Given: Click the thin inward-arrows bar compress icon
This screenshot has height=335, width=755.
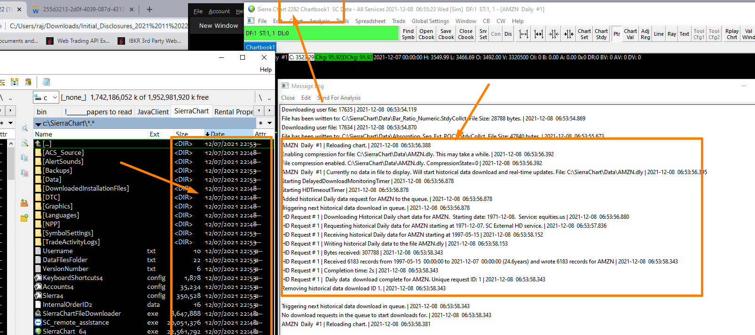Looking at the screenshot, I should (554, 34).
